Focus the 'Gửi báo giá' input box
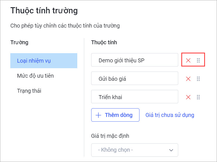Viewport: 217px width, 162px height. point(135,78)
